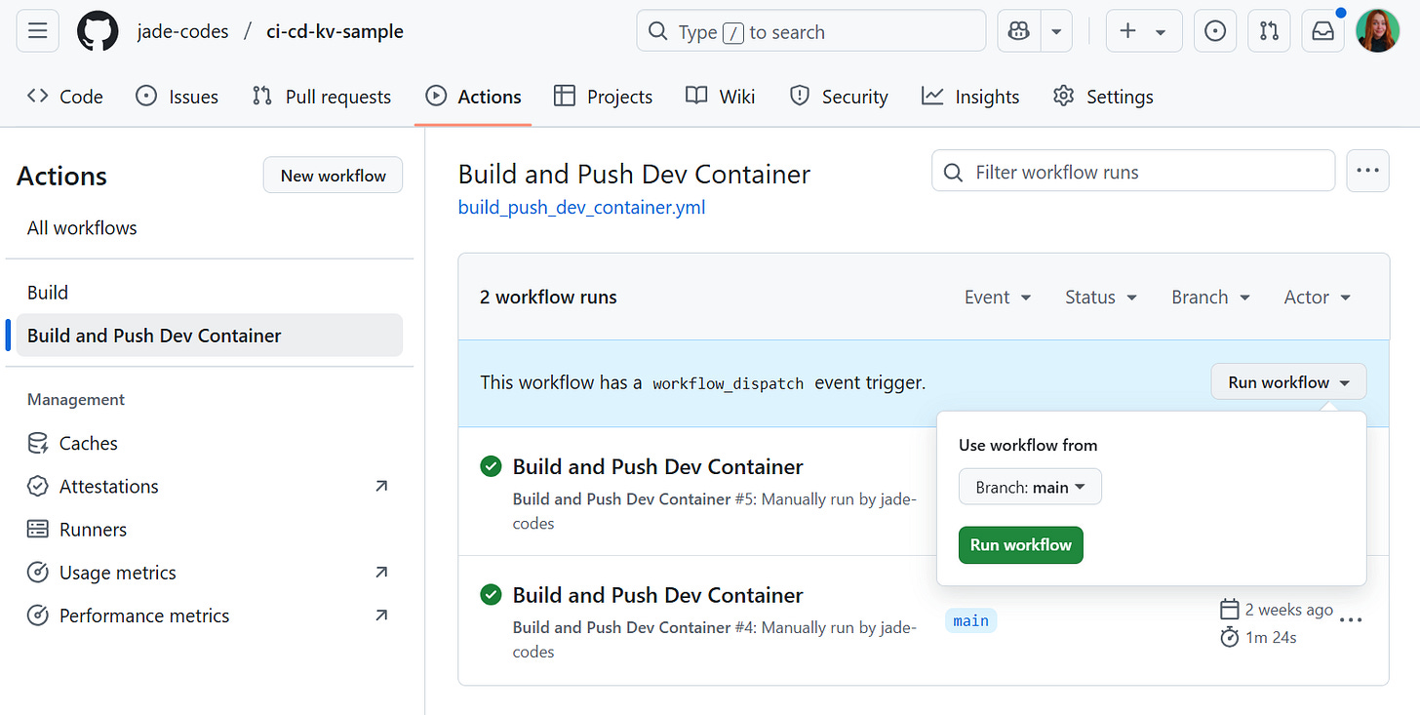Screen dimensions: 1420x715
Task: Click the New workflow button
Action: 333,176
